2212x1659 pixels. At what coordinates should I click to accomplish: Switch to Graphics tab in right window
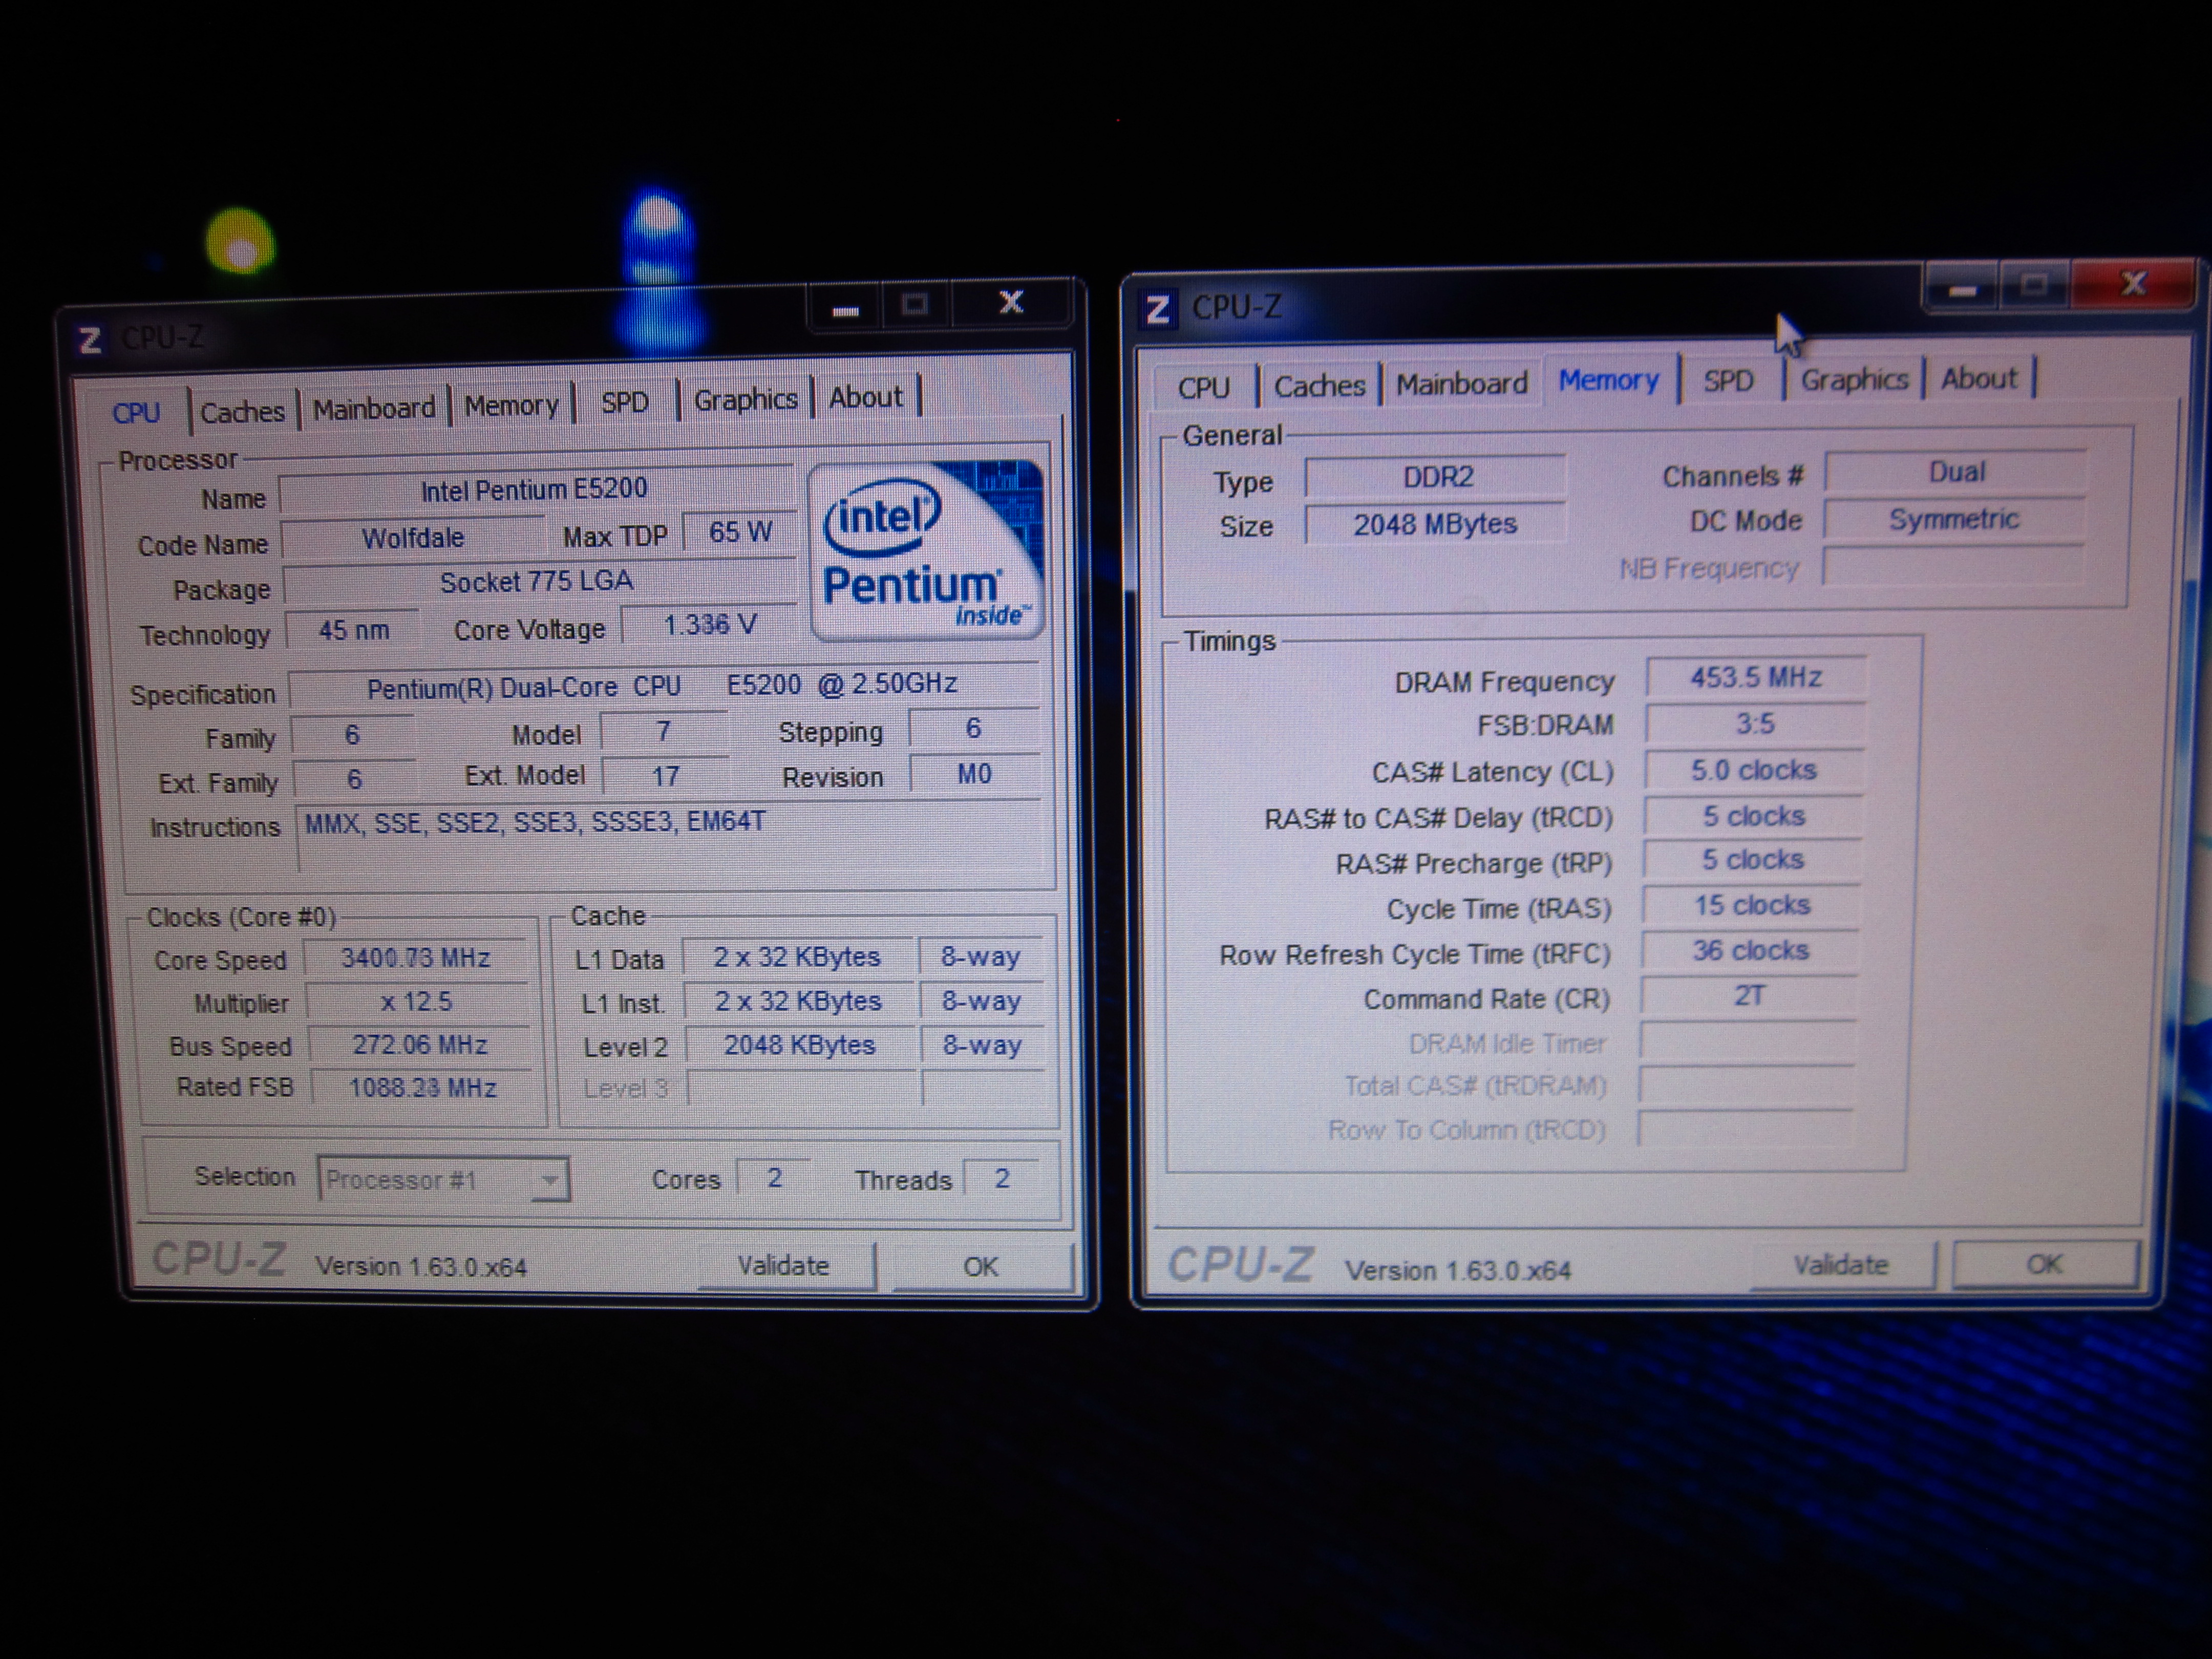[1854, 380]
